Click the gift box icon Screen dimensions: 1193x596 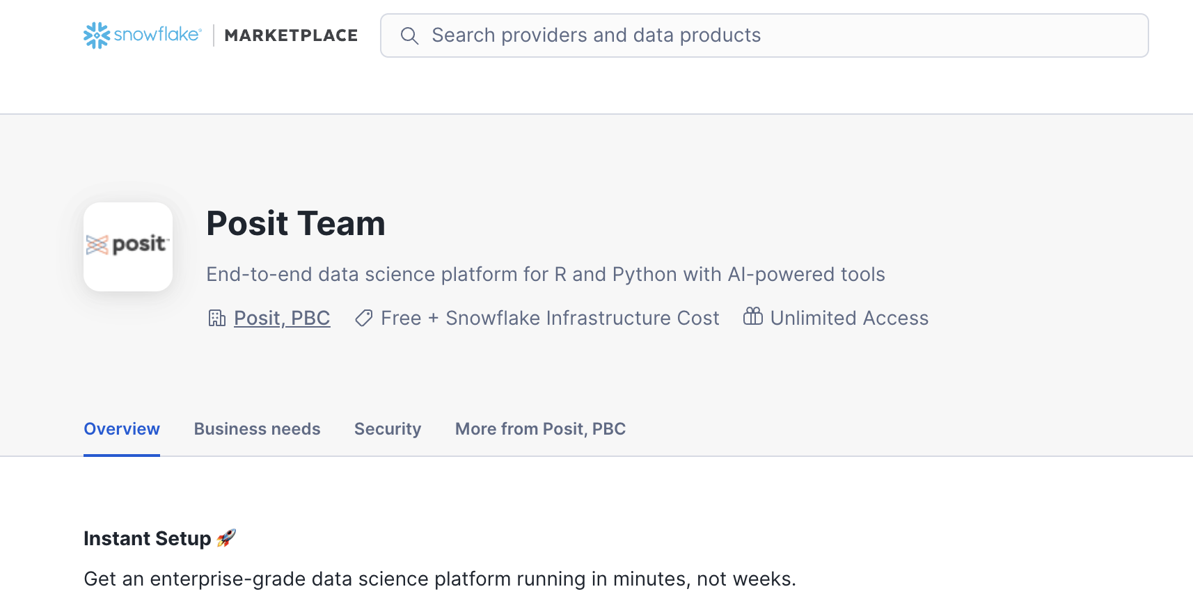[x=752, y=317]
